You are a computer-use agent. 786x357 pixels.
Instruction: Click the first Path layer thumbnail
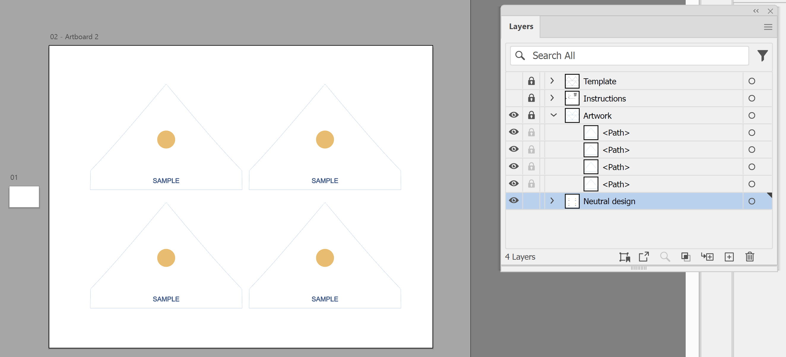coord(591,133)
